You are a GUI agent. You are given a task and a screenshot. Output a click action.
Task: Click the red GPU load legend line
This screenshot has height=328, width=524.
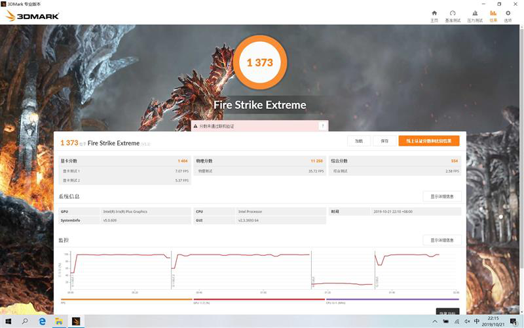tap(259, 300)
